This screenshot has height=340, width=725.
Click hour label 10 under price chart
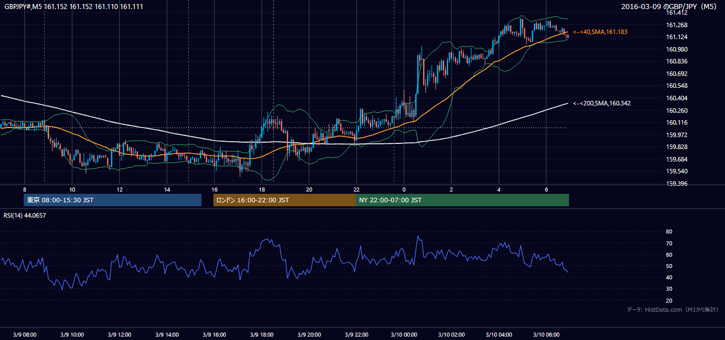(72, 189)
